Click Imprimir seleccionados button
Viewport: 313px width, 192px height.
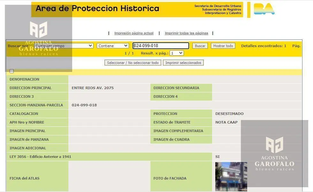183,63
